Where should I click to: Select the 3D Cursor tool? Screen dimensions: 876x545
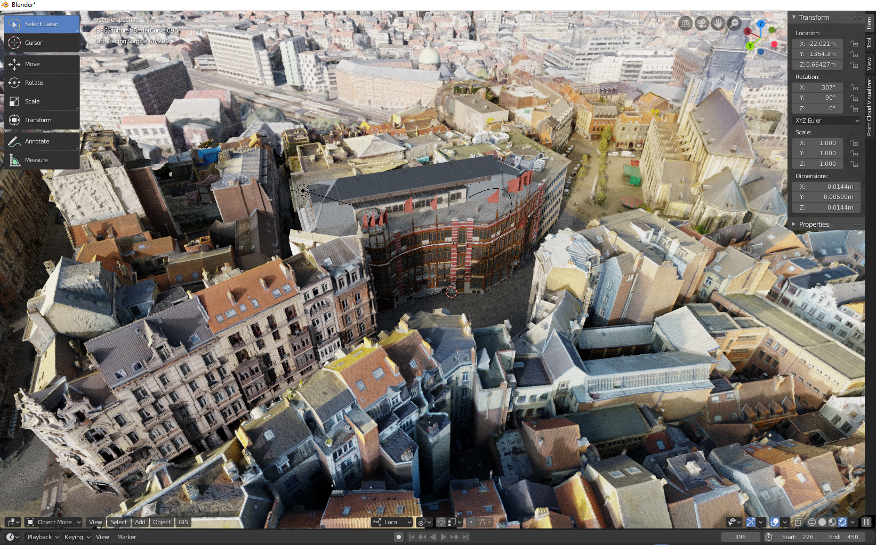[x=33, y=43]
